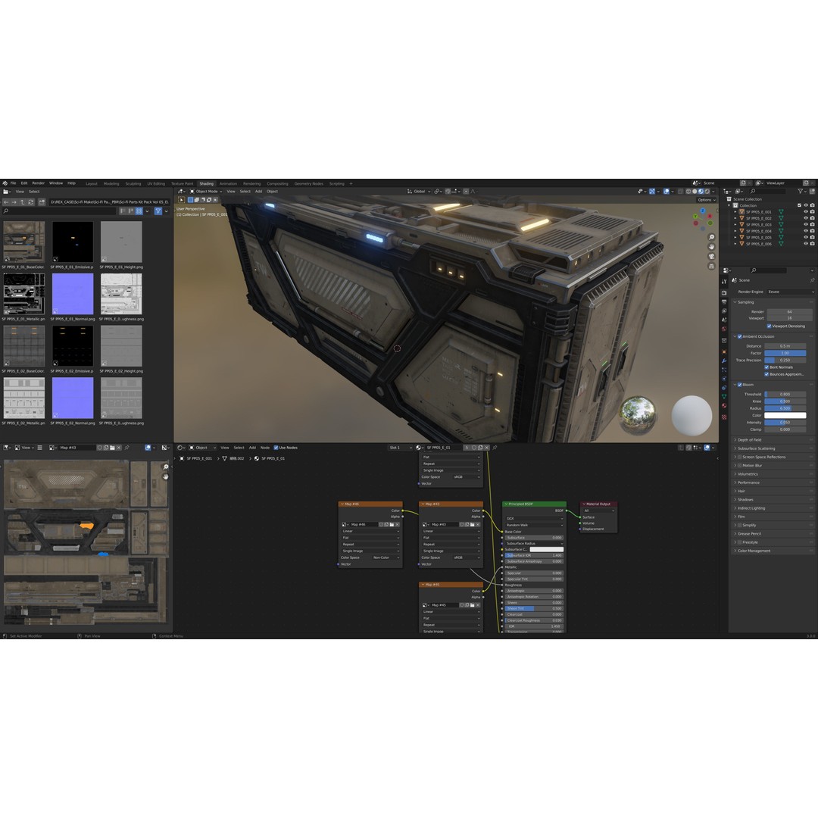This screenshot has width=818, height=818.
Task: Open the File menu
Action: 13,183
